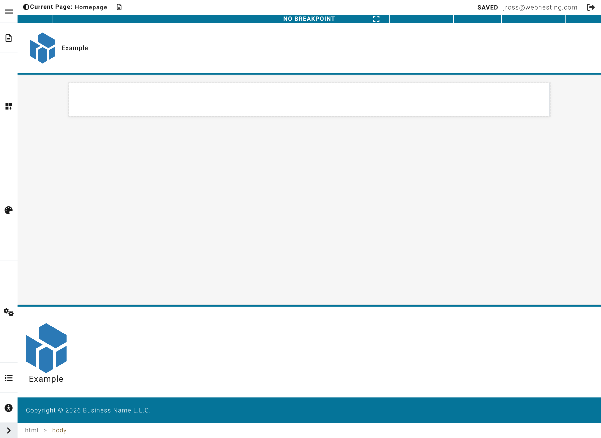This screenshot has width=601, height=438.
Task: Expand the html element in the breadcrumb
Action: pyautogui.click(x=32, y=430)
